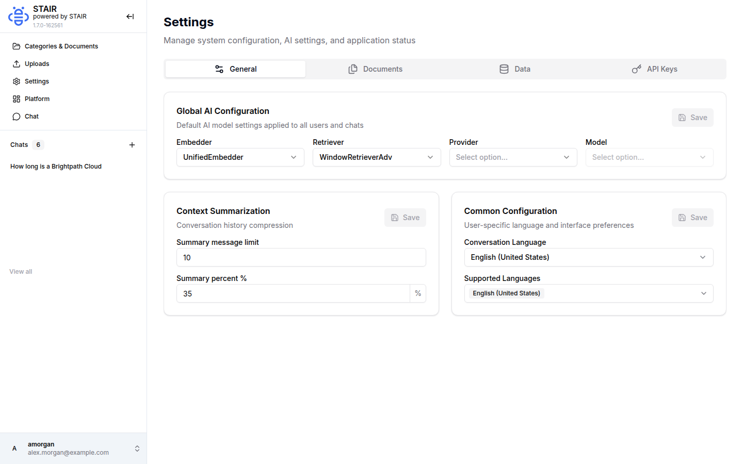Expand the Supported Languages selector
Screen dimensions: 743x464
[589, 293]
